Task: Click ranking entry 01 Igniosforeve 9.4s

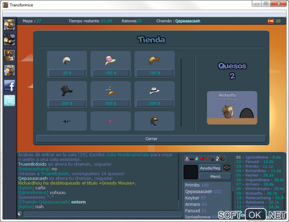Action: 258,157
